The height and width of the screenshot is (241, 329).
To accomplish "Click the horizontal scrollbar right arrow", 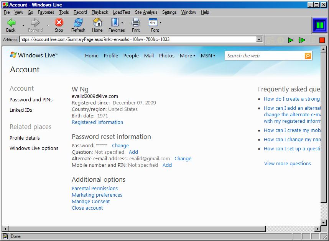I will point(317,229).
